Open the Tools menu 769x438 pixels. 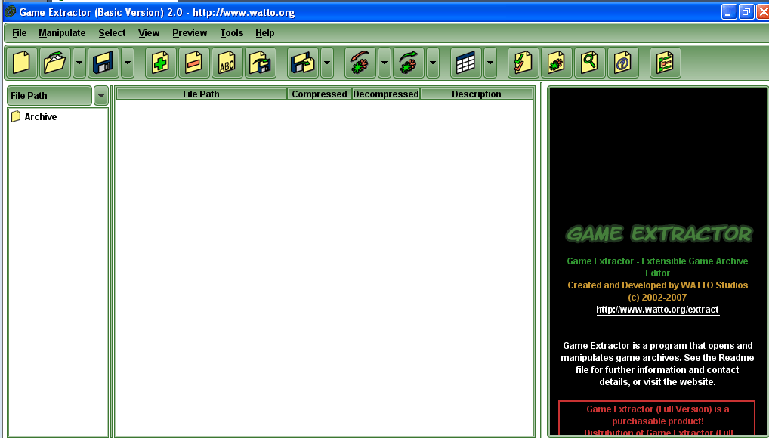pos(231,33)
